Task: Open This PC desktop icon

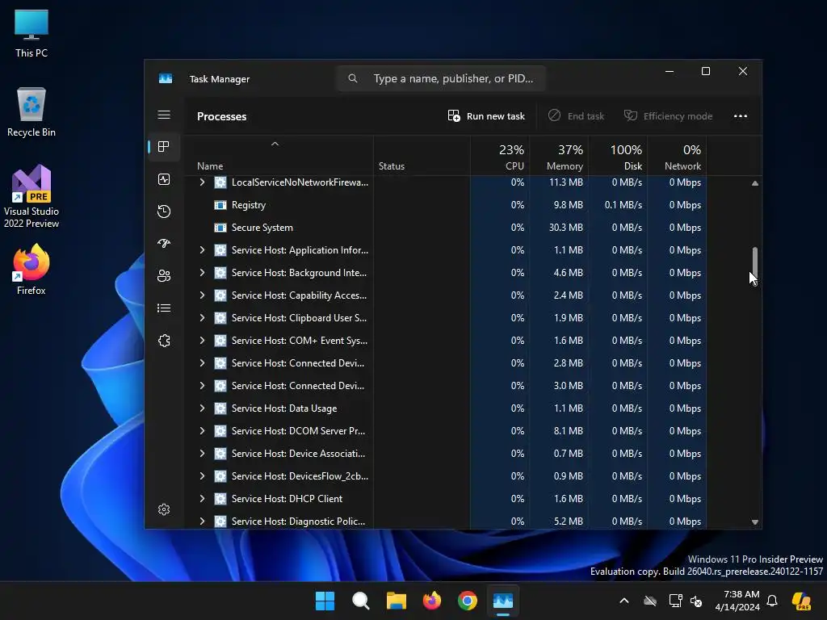Action: point(31,34)
